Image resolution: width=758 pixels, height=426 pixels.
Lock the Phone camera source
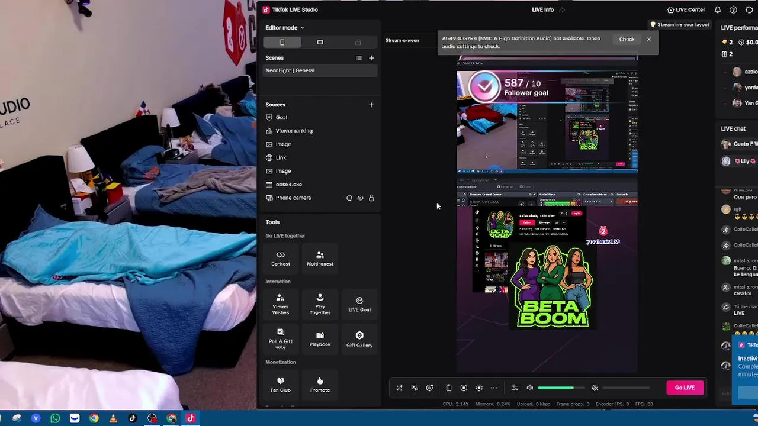pyautogui.click(x=371, y=198)
